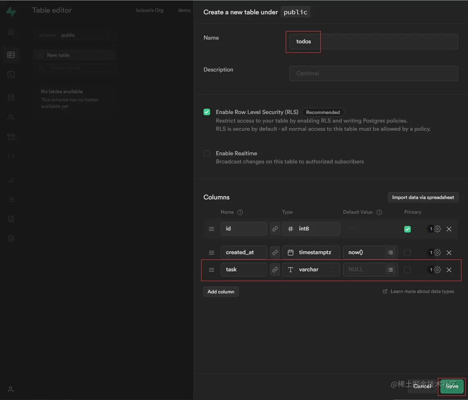468x400 pixels.
Task: Click kuizuo's Org breadcrumb
Action: [150, 10]
